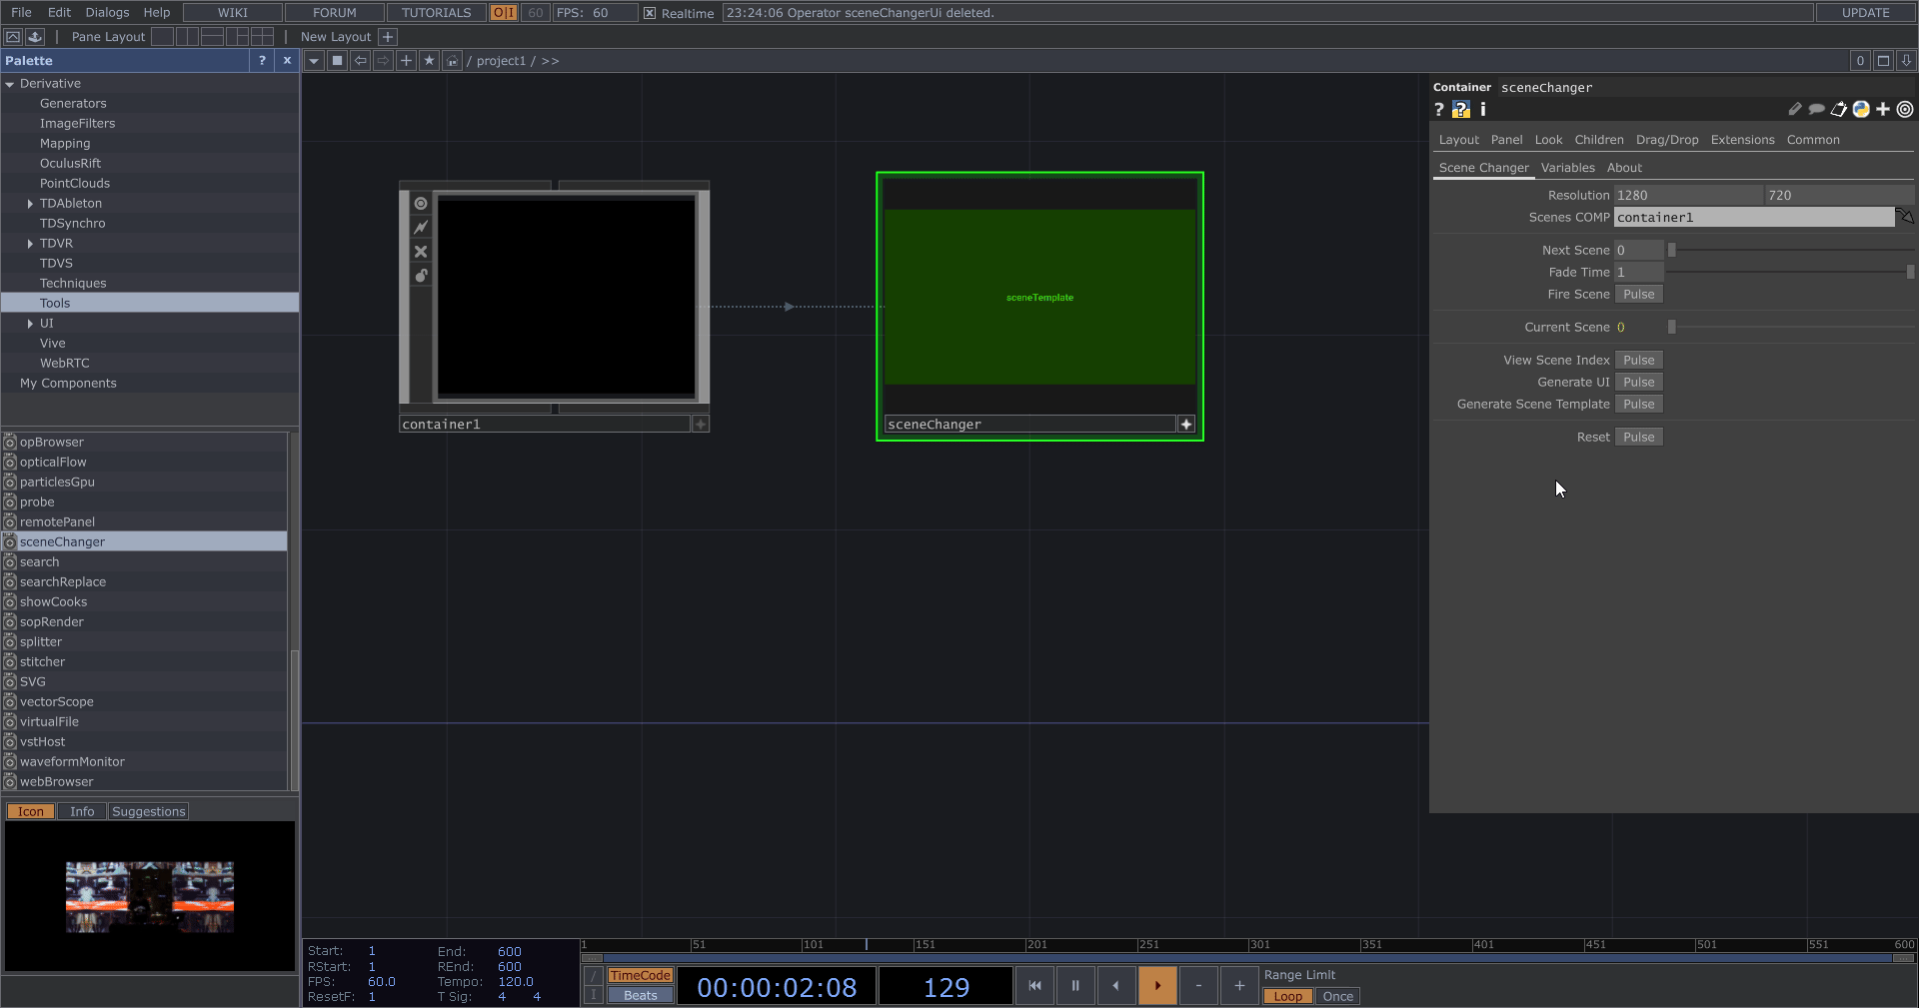The height and width of the screenshot is (1008, 1919).
Task: Click the Next Scene slider track
Action: click(1789, 251)
